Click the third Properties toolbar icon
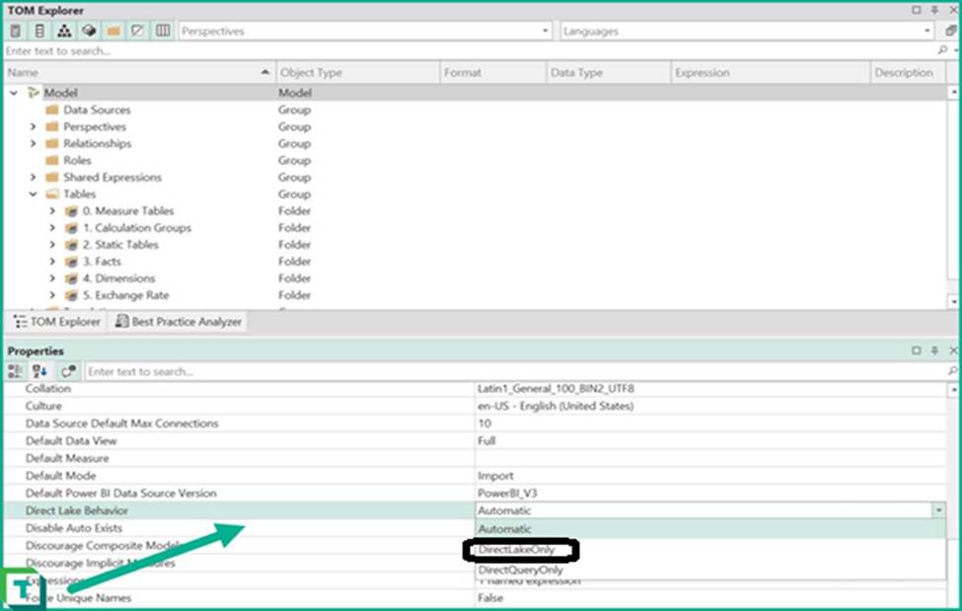The image size is (962, 611). 68,371
